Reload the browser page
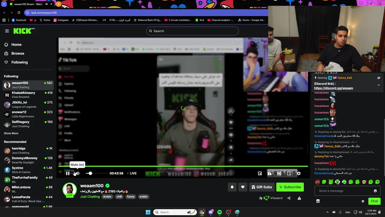The height and width of the screenshot is (217, 385). [x=19, y=13]
